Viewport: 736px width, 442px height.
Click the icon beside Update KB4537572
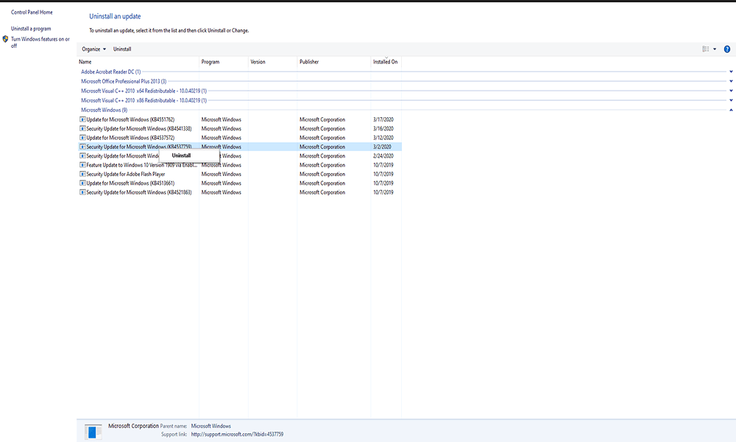82,138
